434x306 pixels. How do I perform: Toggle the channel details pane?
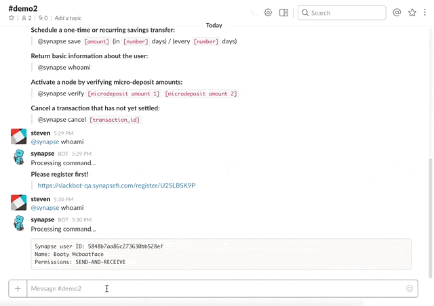click(x=284, y=12)
